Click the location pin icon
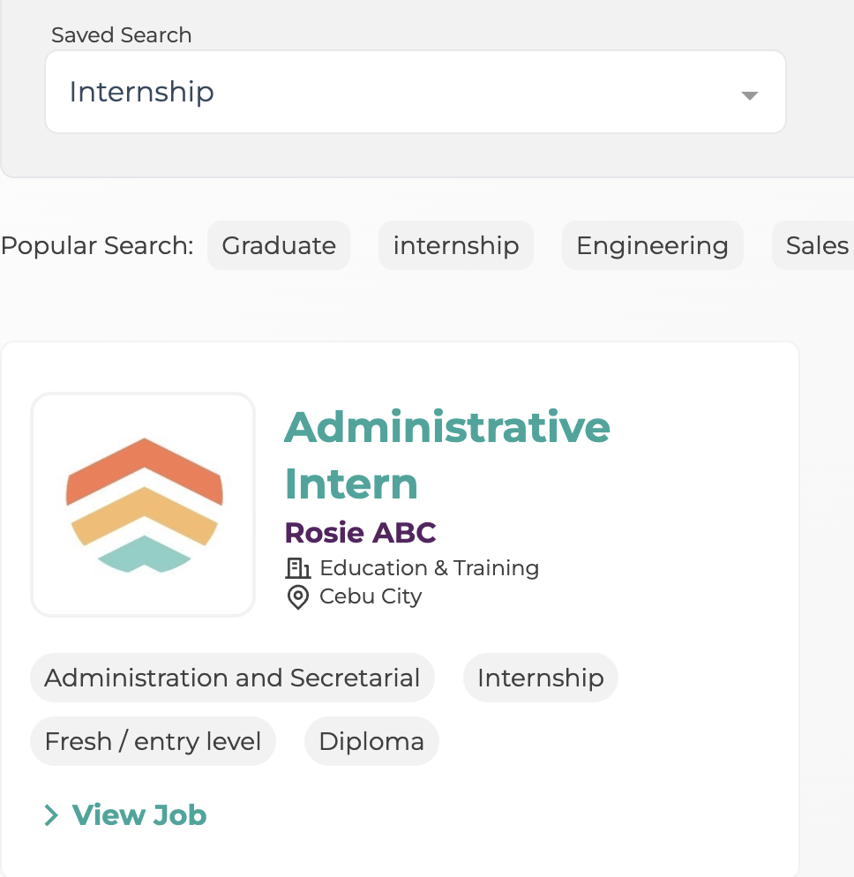Viewport: 854px width, 877px height. (x=297, y=597)
